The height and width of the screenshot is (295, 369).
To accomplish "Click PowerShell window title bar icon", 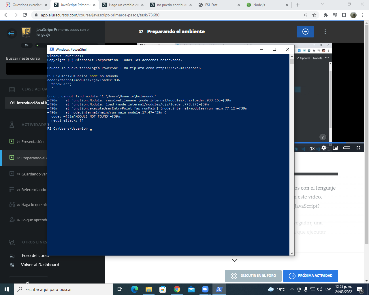I will (x=52, y=49).
